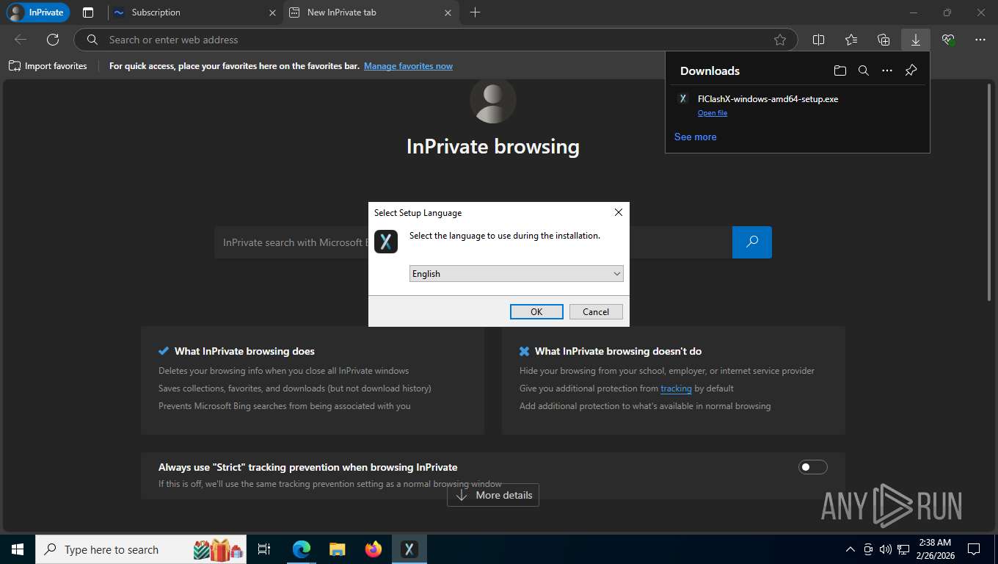Click the blue search button
998x564 pixels.
(x=752, y=242)
